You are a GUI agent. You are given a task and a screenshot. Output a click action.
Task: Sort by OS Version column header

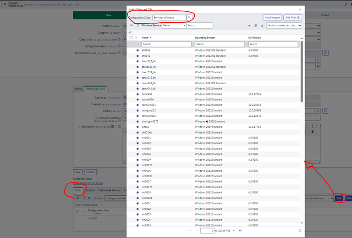254,38
